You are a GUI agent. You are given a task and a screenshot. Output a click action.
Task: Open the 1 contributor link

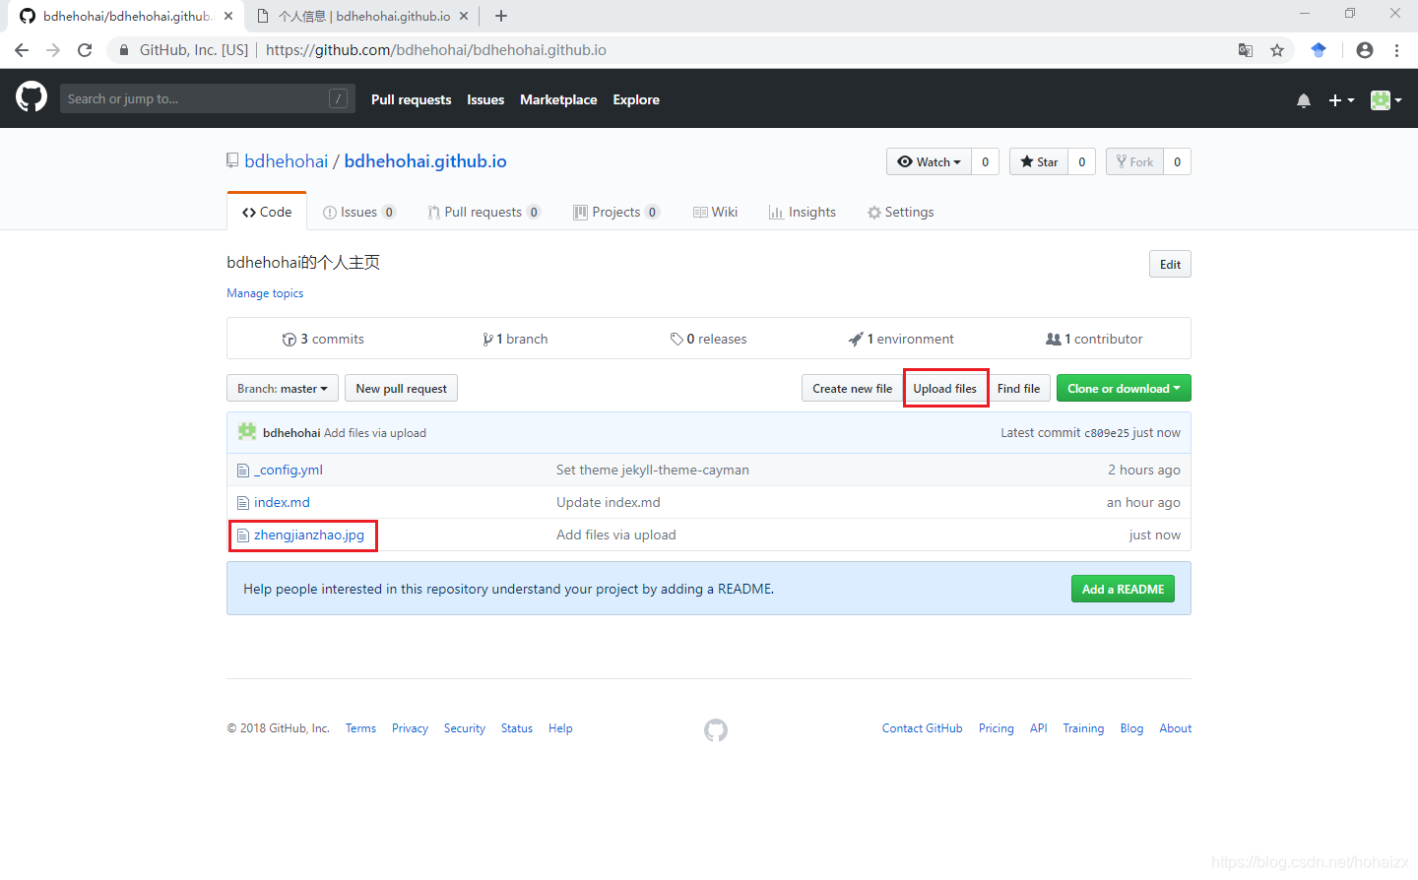(1094, 339)
